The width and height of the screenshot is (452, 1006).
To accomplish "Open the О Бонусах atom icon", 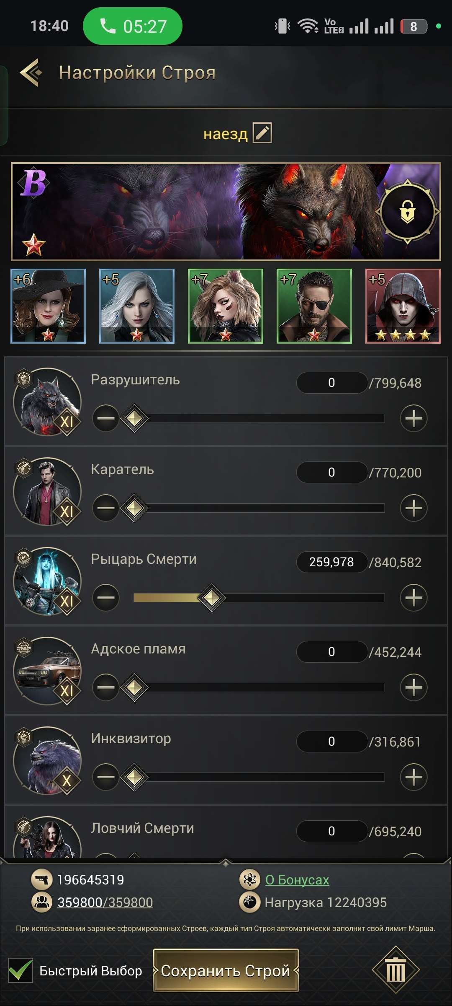I will [x=250, y=879].
